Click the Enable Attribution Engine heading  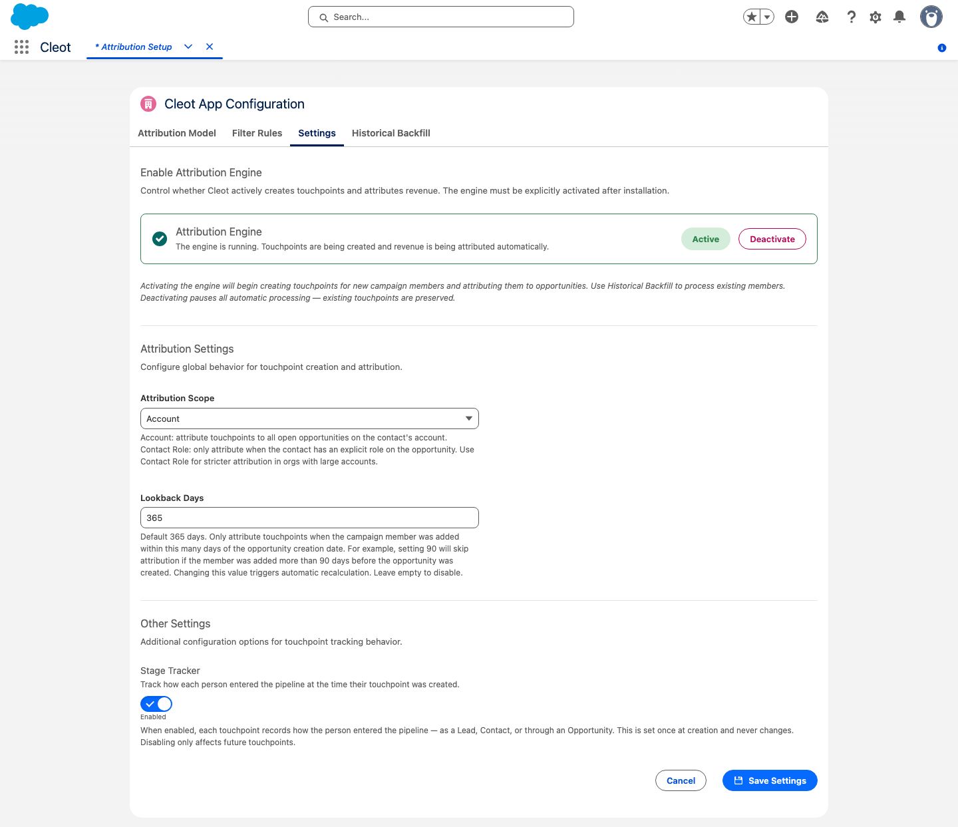201,172
